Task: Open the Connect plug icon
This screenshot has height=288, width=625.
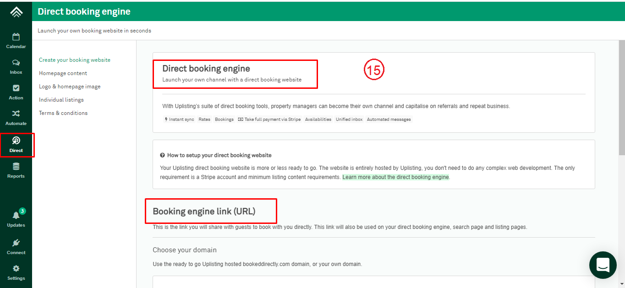Action: (x=16, y=243)
